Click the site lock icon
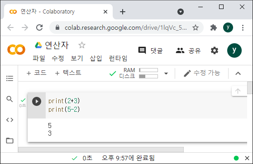The width and height of the screenshot is (253, 164). tap(57, 27)
